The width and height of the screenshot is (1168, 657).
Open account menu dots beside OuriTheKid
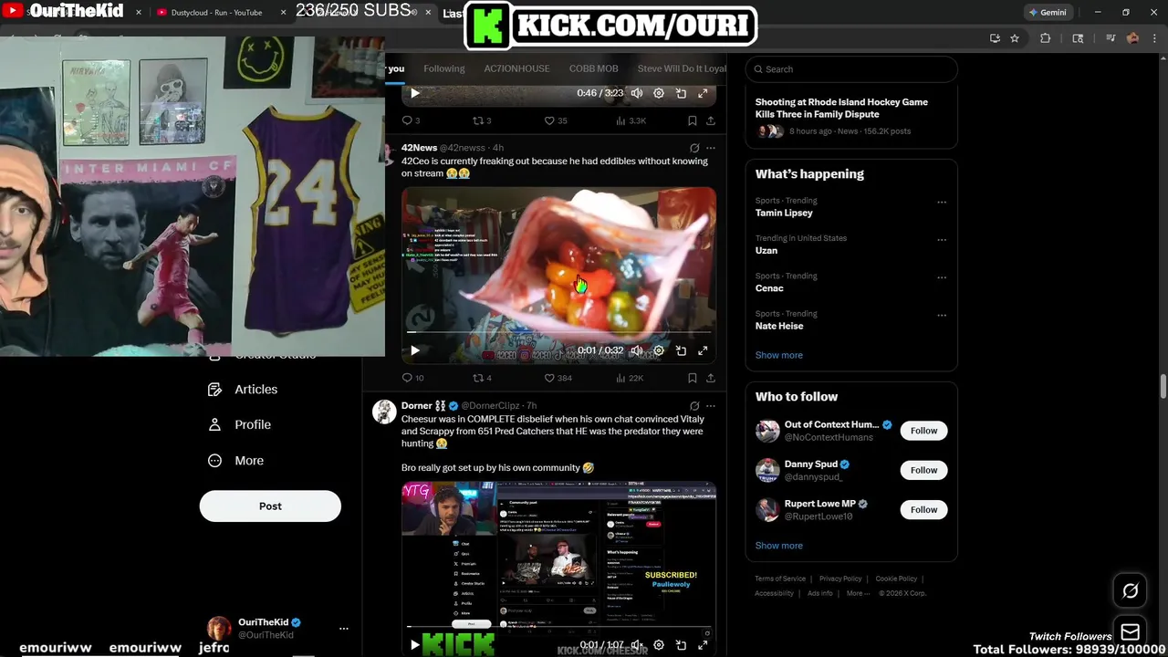tap(344, 629)
